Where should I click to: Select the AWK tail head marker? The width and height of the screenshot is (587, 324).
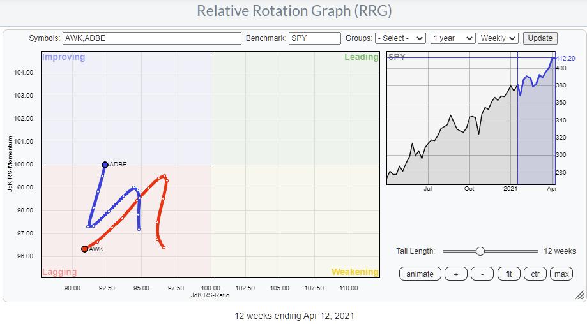pyautogui.click(x=84, y=249)
